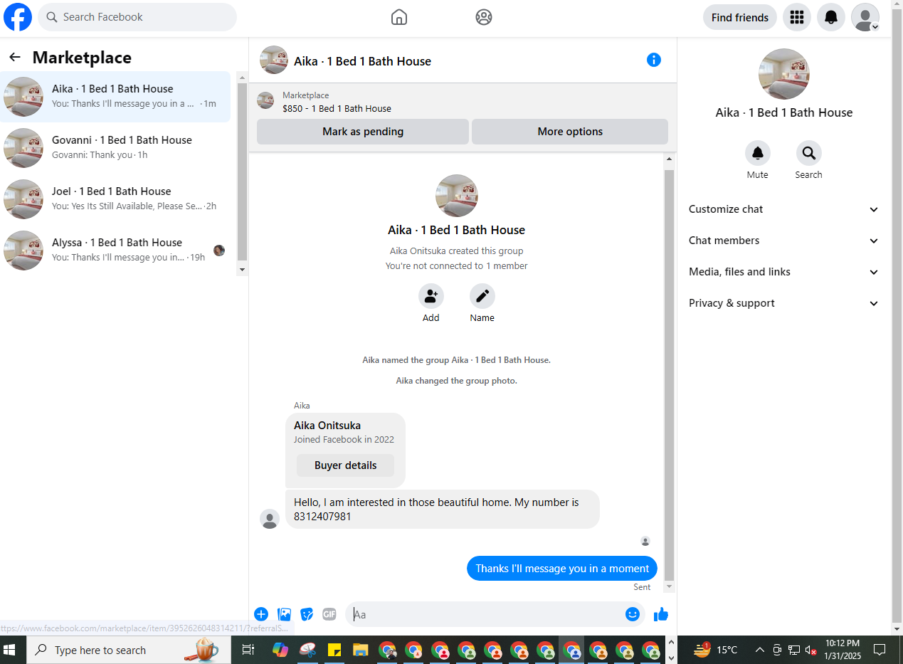
Task: Expand Media, files and links section
Action: 784,272
